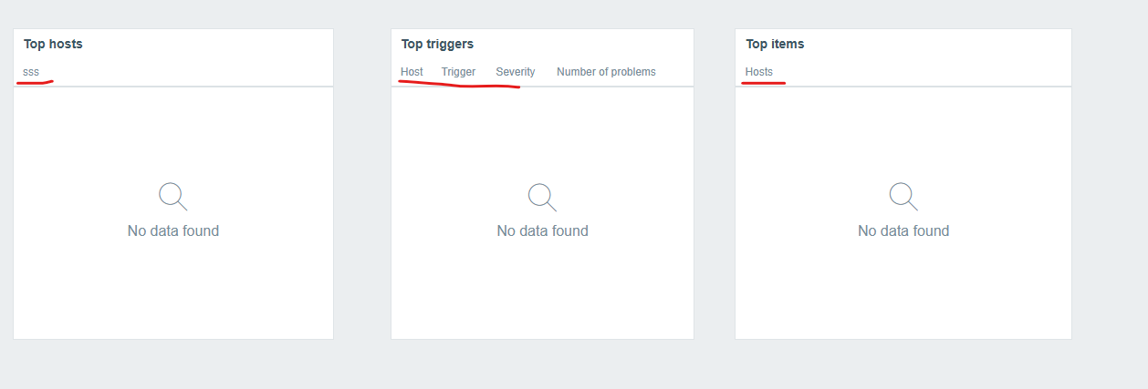Click the Hosts column header in Top items
The image size is (1148, 389).
coord(758,72)
